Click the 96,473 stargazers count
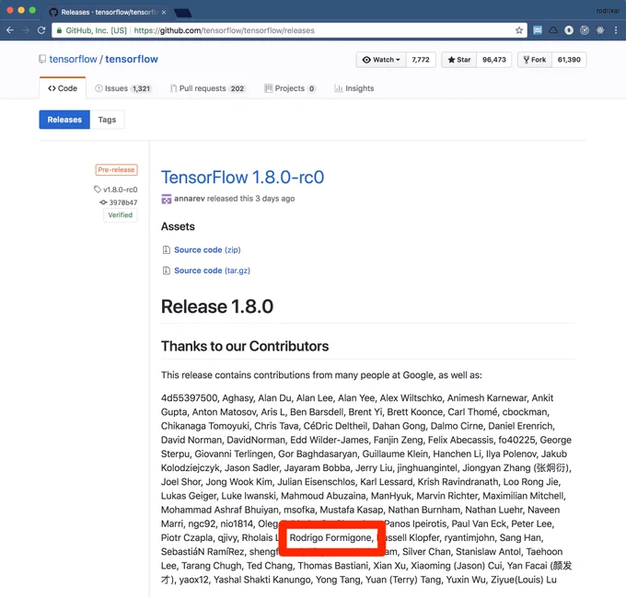This screenshot has width=626, height=598. (493, 60)
